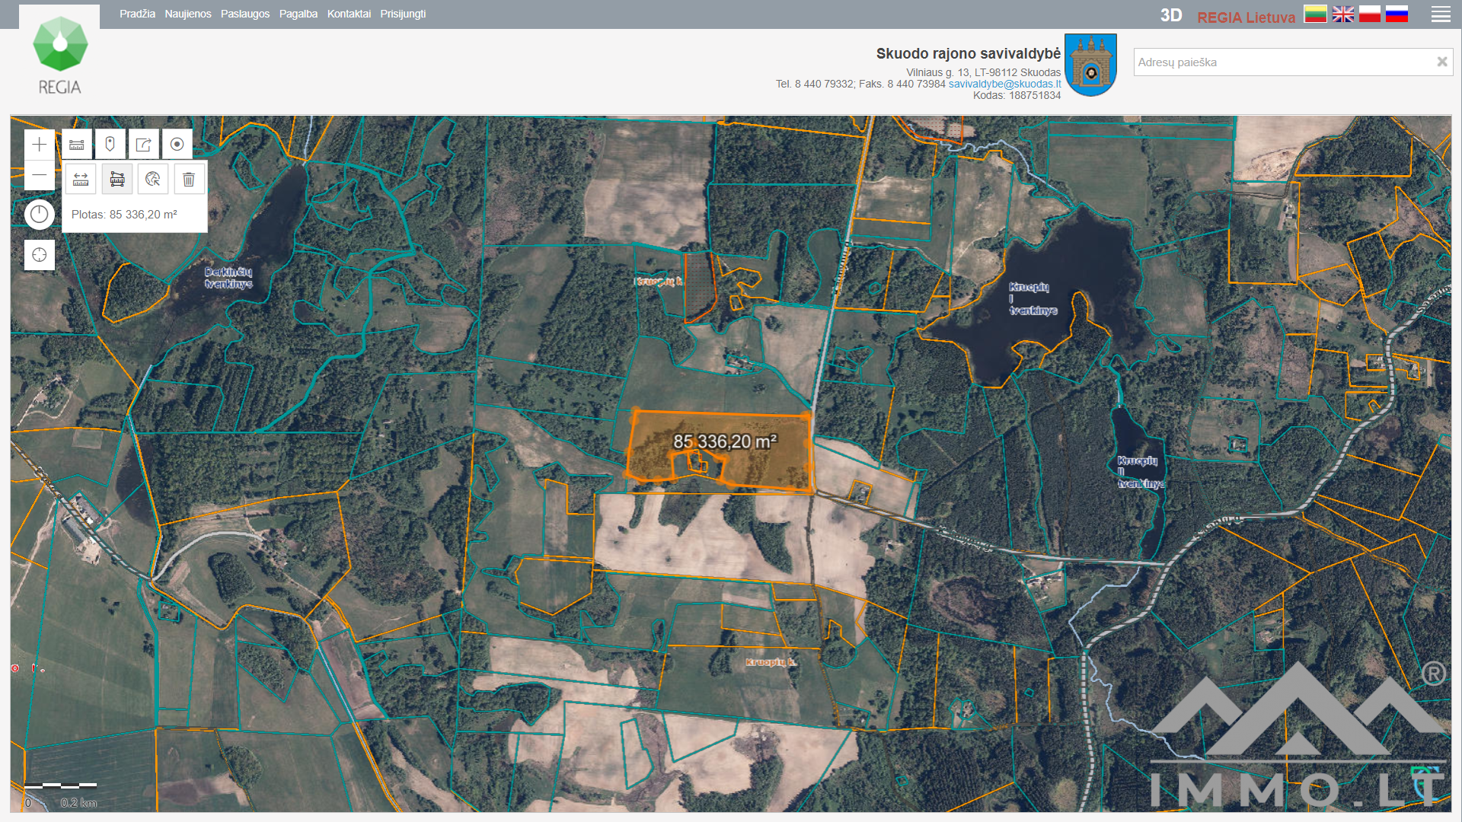1462x822 pixels.
Task: Click the map scale bar 0.2 km
Action: [61, 794]
